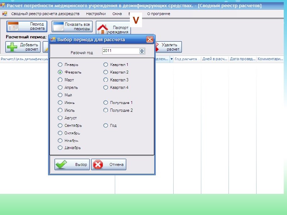Screen dimensions: 287x215
Task: Select the Октябрь radio button
Action: point(60,133)
